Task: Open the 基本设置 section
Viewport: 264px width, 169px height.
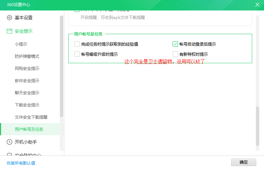Action: 24,18
